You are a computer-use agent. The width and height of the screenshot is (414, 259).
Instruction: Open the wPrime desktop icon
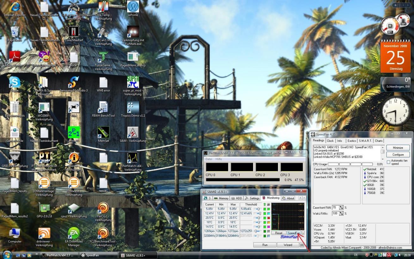point(133,9)
